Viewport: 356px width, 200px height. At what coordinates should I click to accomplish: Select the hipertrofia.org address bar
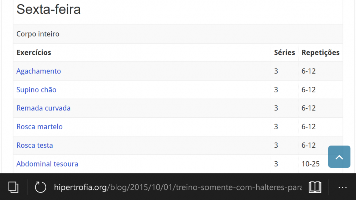pos(178,187)
